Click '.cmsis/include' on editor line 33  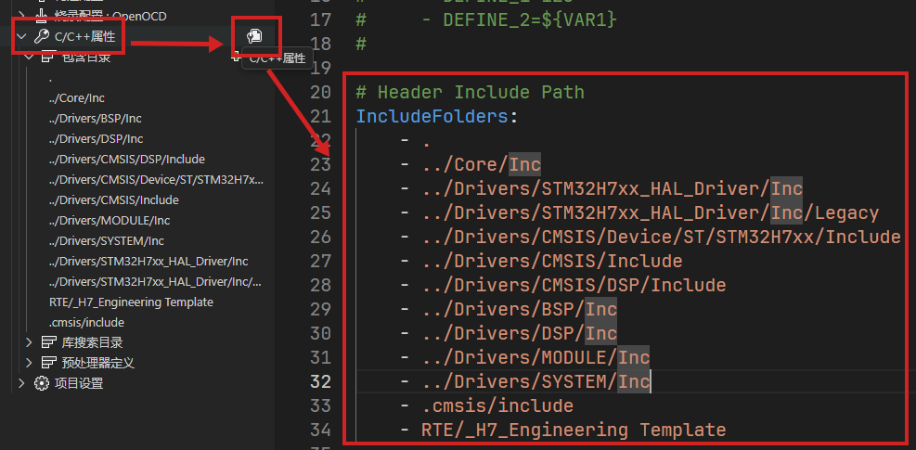(497, 405)
